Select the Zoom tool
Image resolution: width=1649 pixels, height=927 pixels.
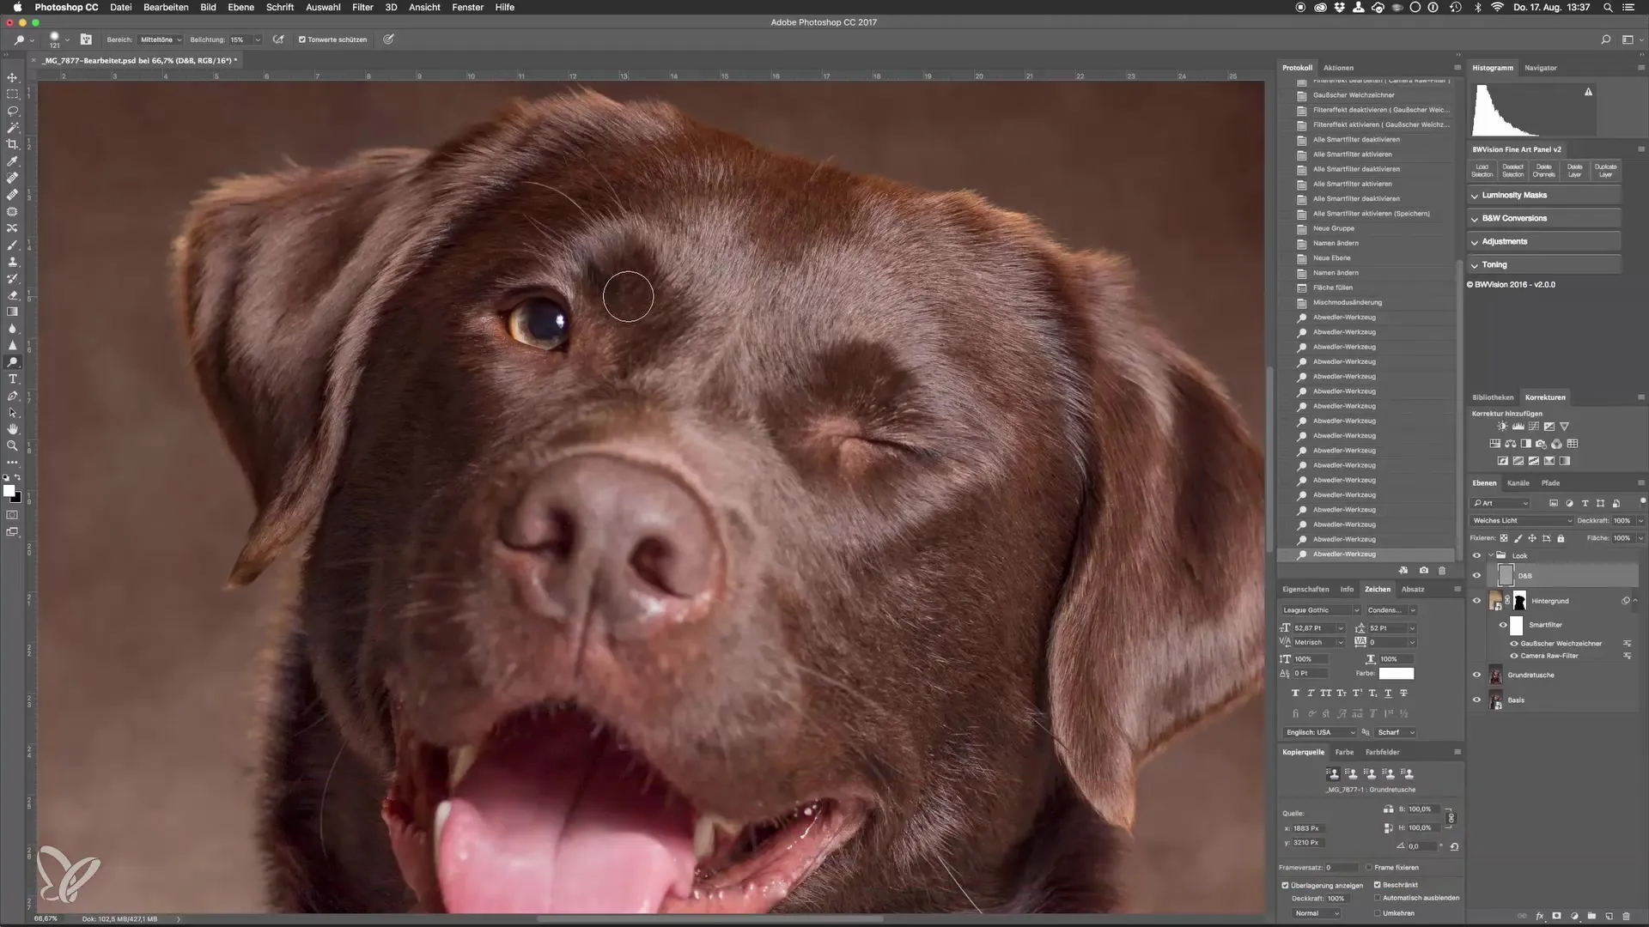(12, 445)
